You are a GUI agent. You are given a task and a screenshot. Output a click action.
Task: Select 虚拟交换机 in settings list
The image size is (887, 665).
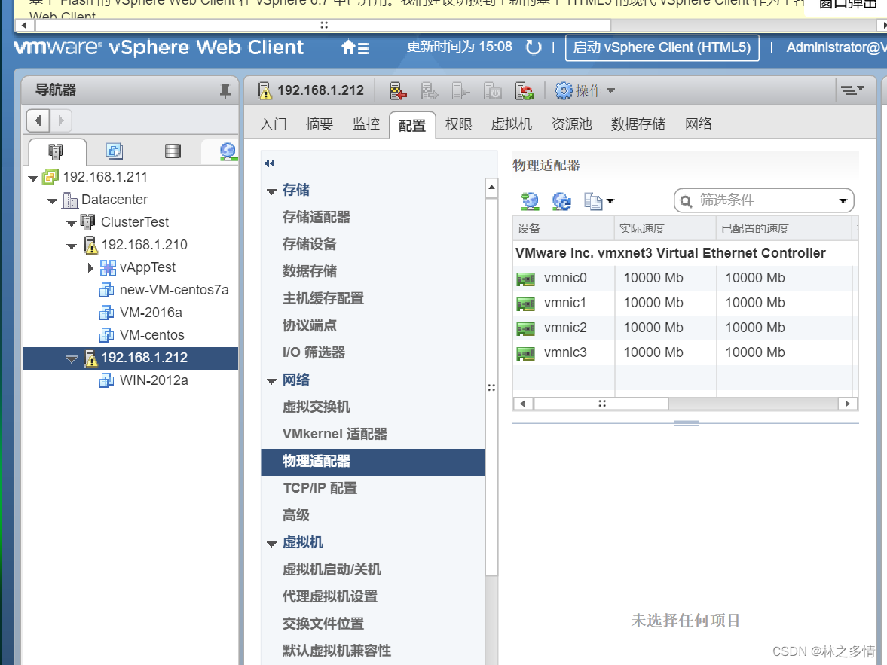[x=317, y=407]
